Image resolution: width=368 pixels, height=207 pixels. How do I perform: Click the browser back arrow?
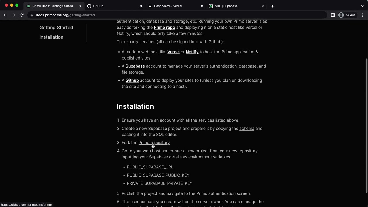[x=5, y=15]
